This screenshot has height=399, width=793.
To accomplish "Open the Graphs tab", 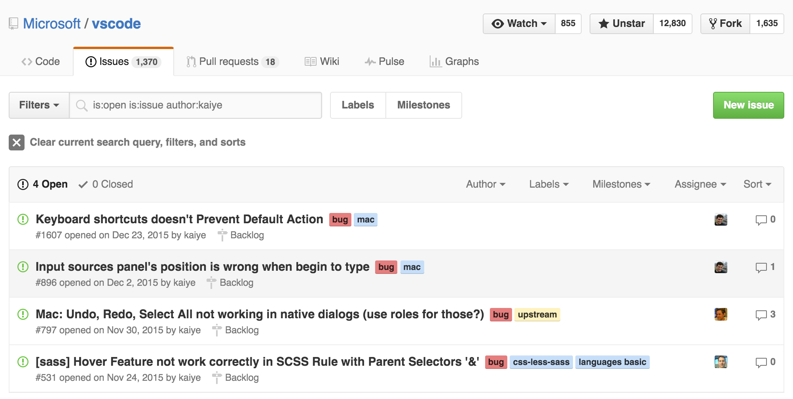I will tap(454, 62).
